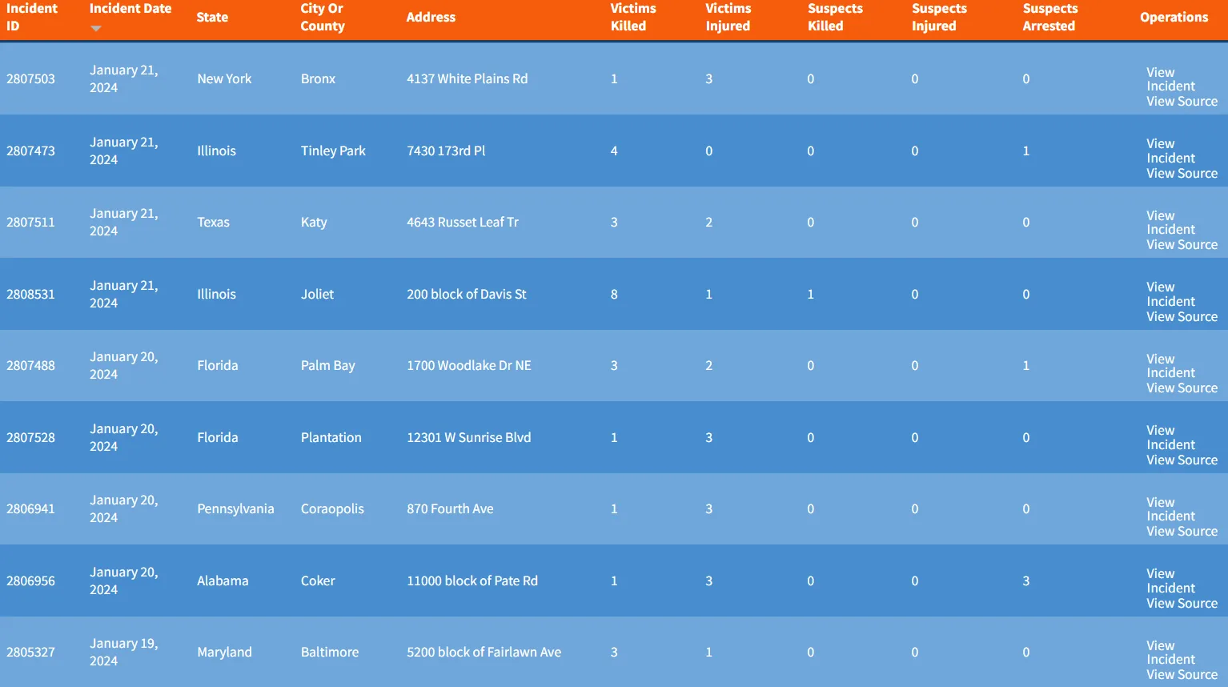Sort by Victims Killed header

[633, 17]
